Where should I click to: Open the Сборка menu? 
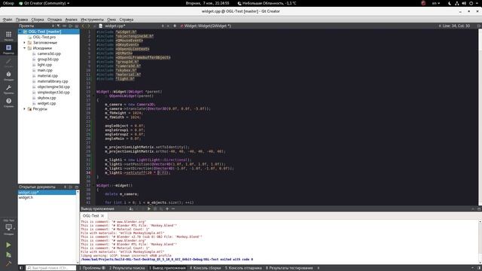pos(38,20)
